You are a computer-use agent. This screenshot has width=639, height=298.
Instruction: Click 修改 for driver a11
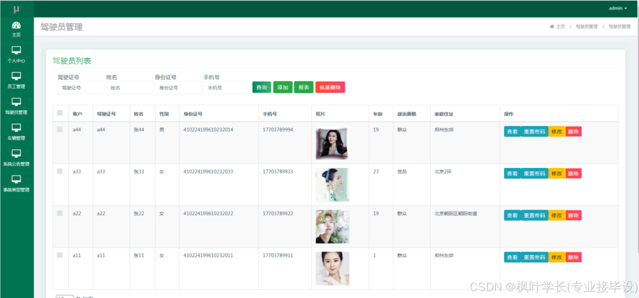557,257
